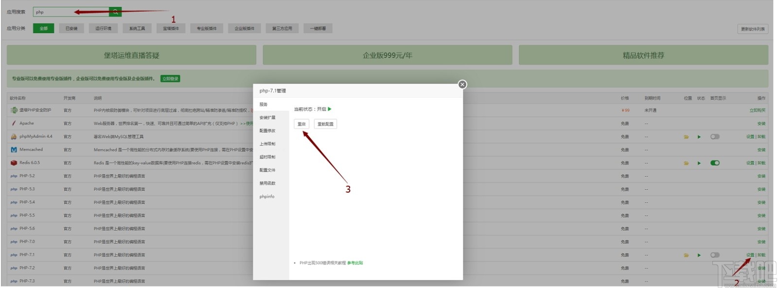Open the phpinfo tab in dialog
Image resolution: width=778 pixels, height=288 pixels.
point(271,197)
